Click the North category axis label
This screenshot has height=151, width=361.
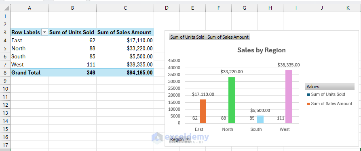[x=228, y=129]
